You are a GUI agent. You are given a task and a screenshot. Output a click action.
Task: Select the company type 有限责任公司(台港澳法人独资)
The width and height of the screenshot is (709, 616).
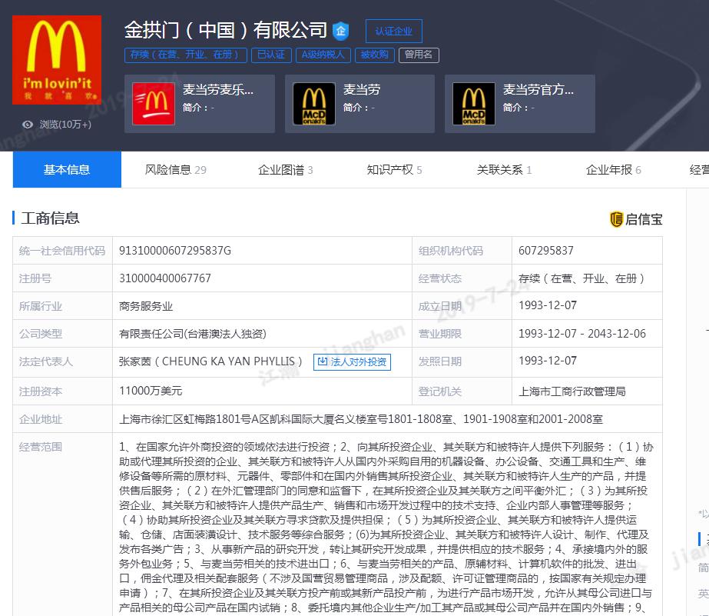click(x=193, y=334)
